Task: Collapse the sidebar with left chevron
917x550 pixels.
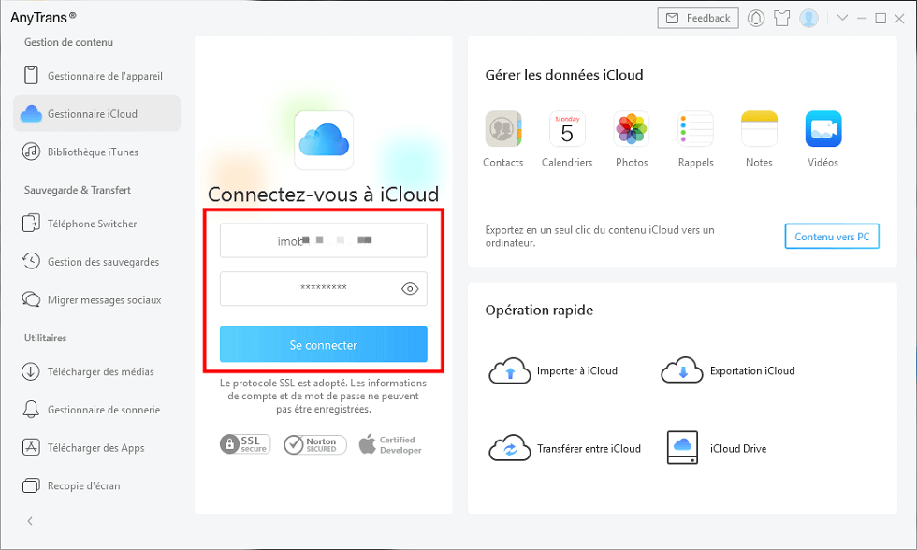Action: 30,521
